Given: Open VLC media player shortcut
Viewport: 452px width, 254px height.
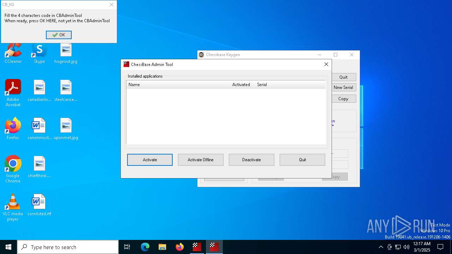Looking at the screenshot, I should (x=13, y=207).
